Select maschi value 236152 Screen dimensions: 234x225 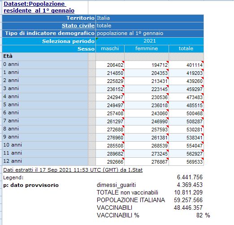pos(110,89)
